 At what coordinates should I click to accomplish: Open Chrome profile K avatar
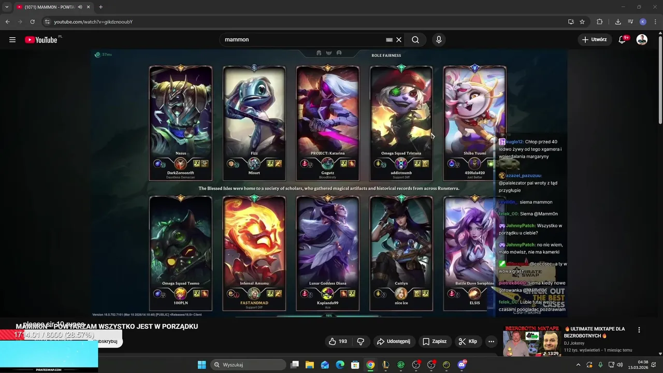tap(643, 22)
